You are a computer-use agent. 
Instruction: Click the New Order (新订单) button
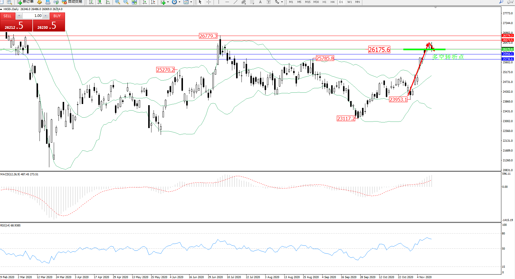coord(25,2)
